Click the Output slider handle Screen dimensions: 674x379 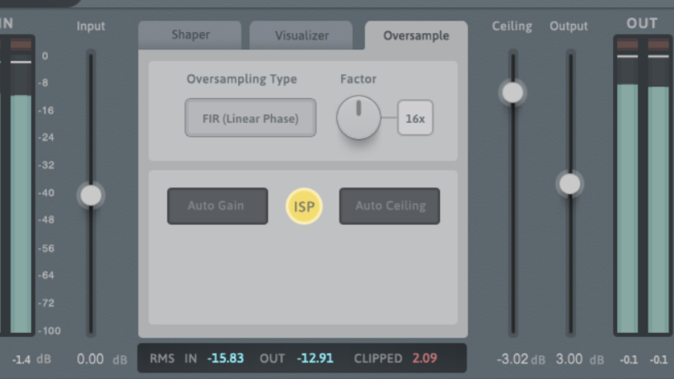(x=569, y=183)
